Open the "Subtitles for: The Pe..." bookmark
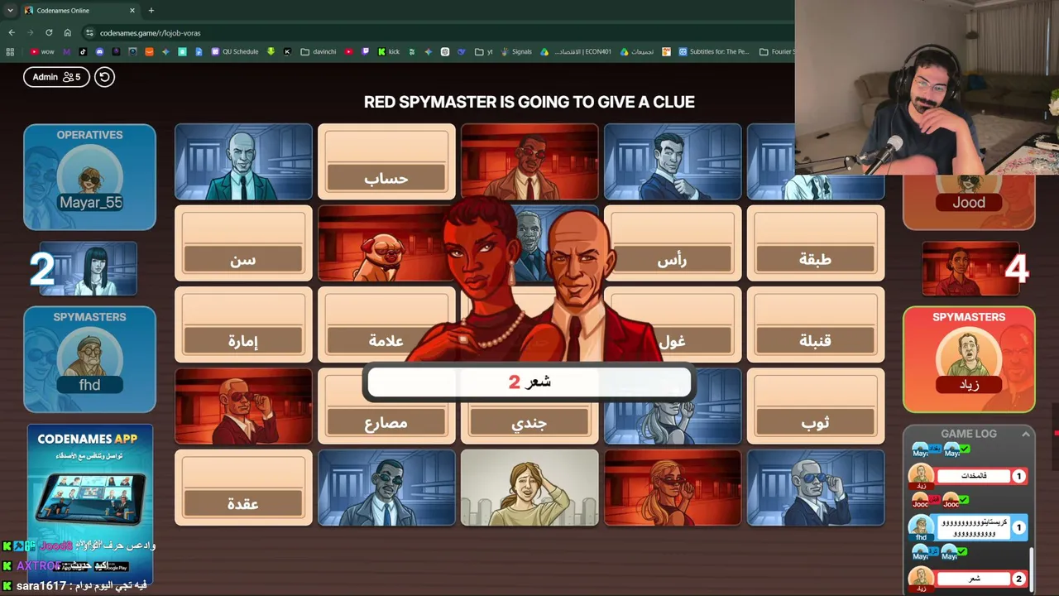 [x=714, y=51]
